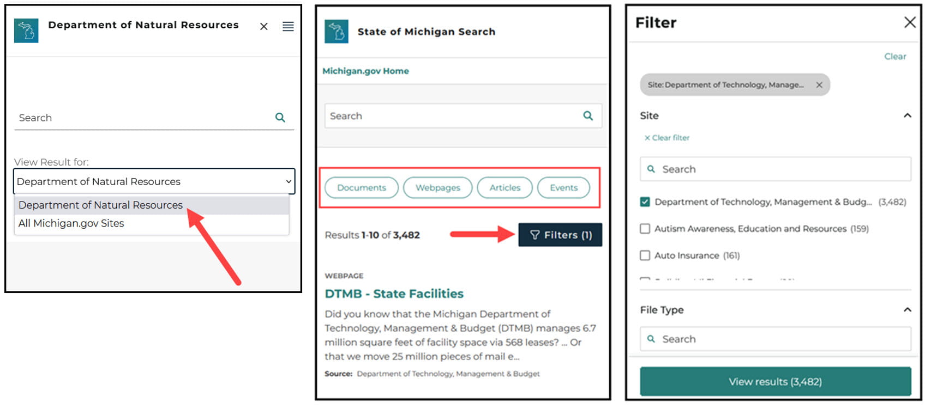Check the Auto Insurance checkbox
931x409 pixels.
point(645,255)
